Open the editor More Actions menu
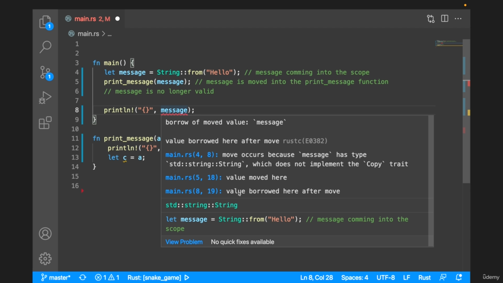Image resolution: width=503 pixels, height=283 pixels. point(458,19)
